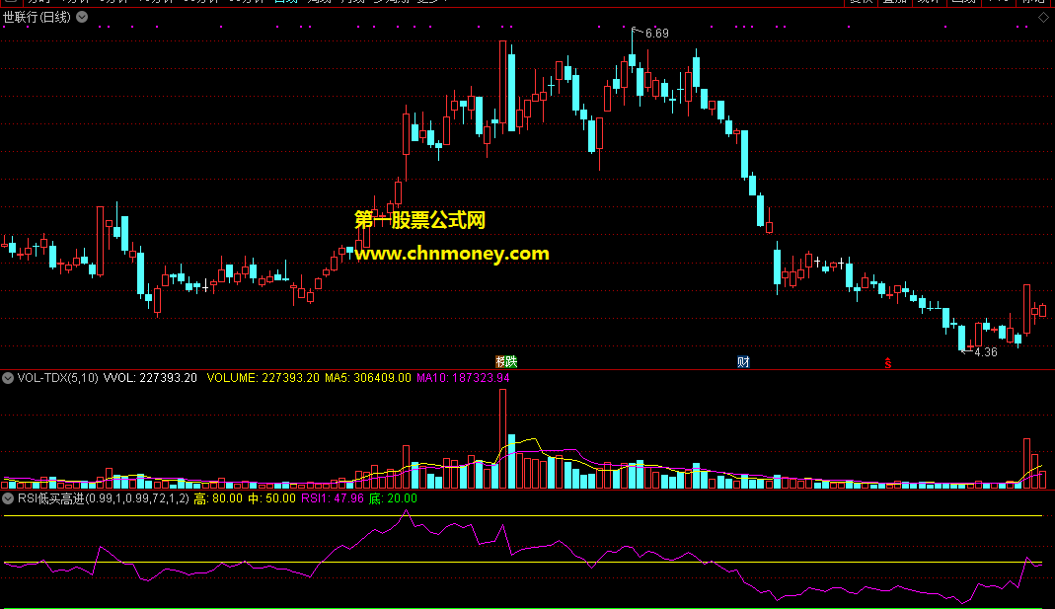Click the 财 financial marker icon
Viewport: 1055px width, 609px height.
pos(743,362)
